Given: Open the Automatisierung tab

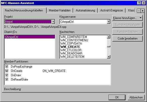Looking at the screenshot, I should pyautogui.click(x=86, y=10).
